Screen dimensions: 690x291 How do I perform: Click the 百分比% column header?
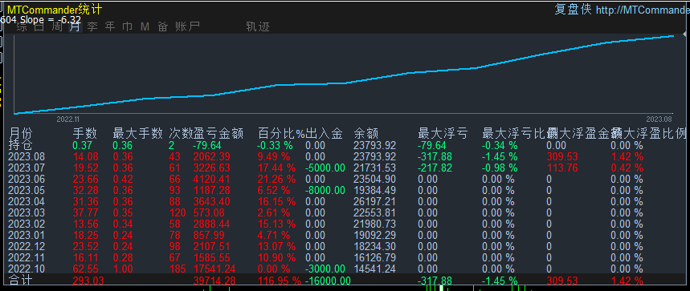tap(281, 133)
